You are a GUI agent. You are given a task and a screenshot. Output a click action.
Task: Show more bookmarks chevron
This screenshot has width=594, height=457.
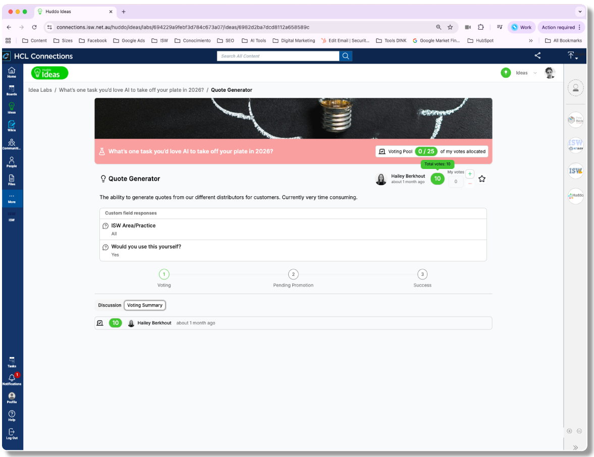(x=531, y=40)
